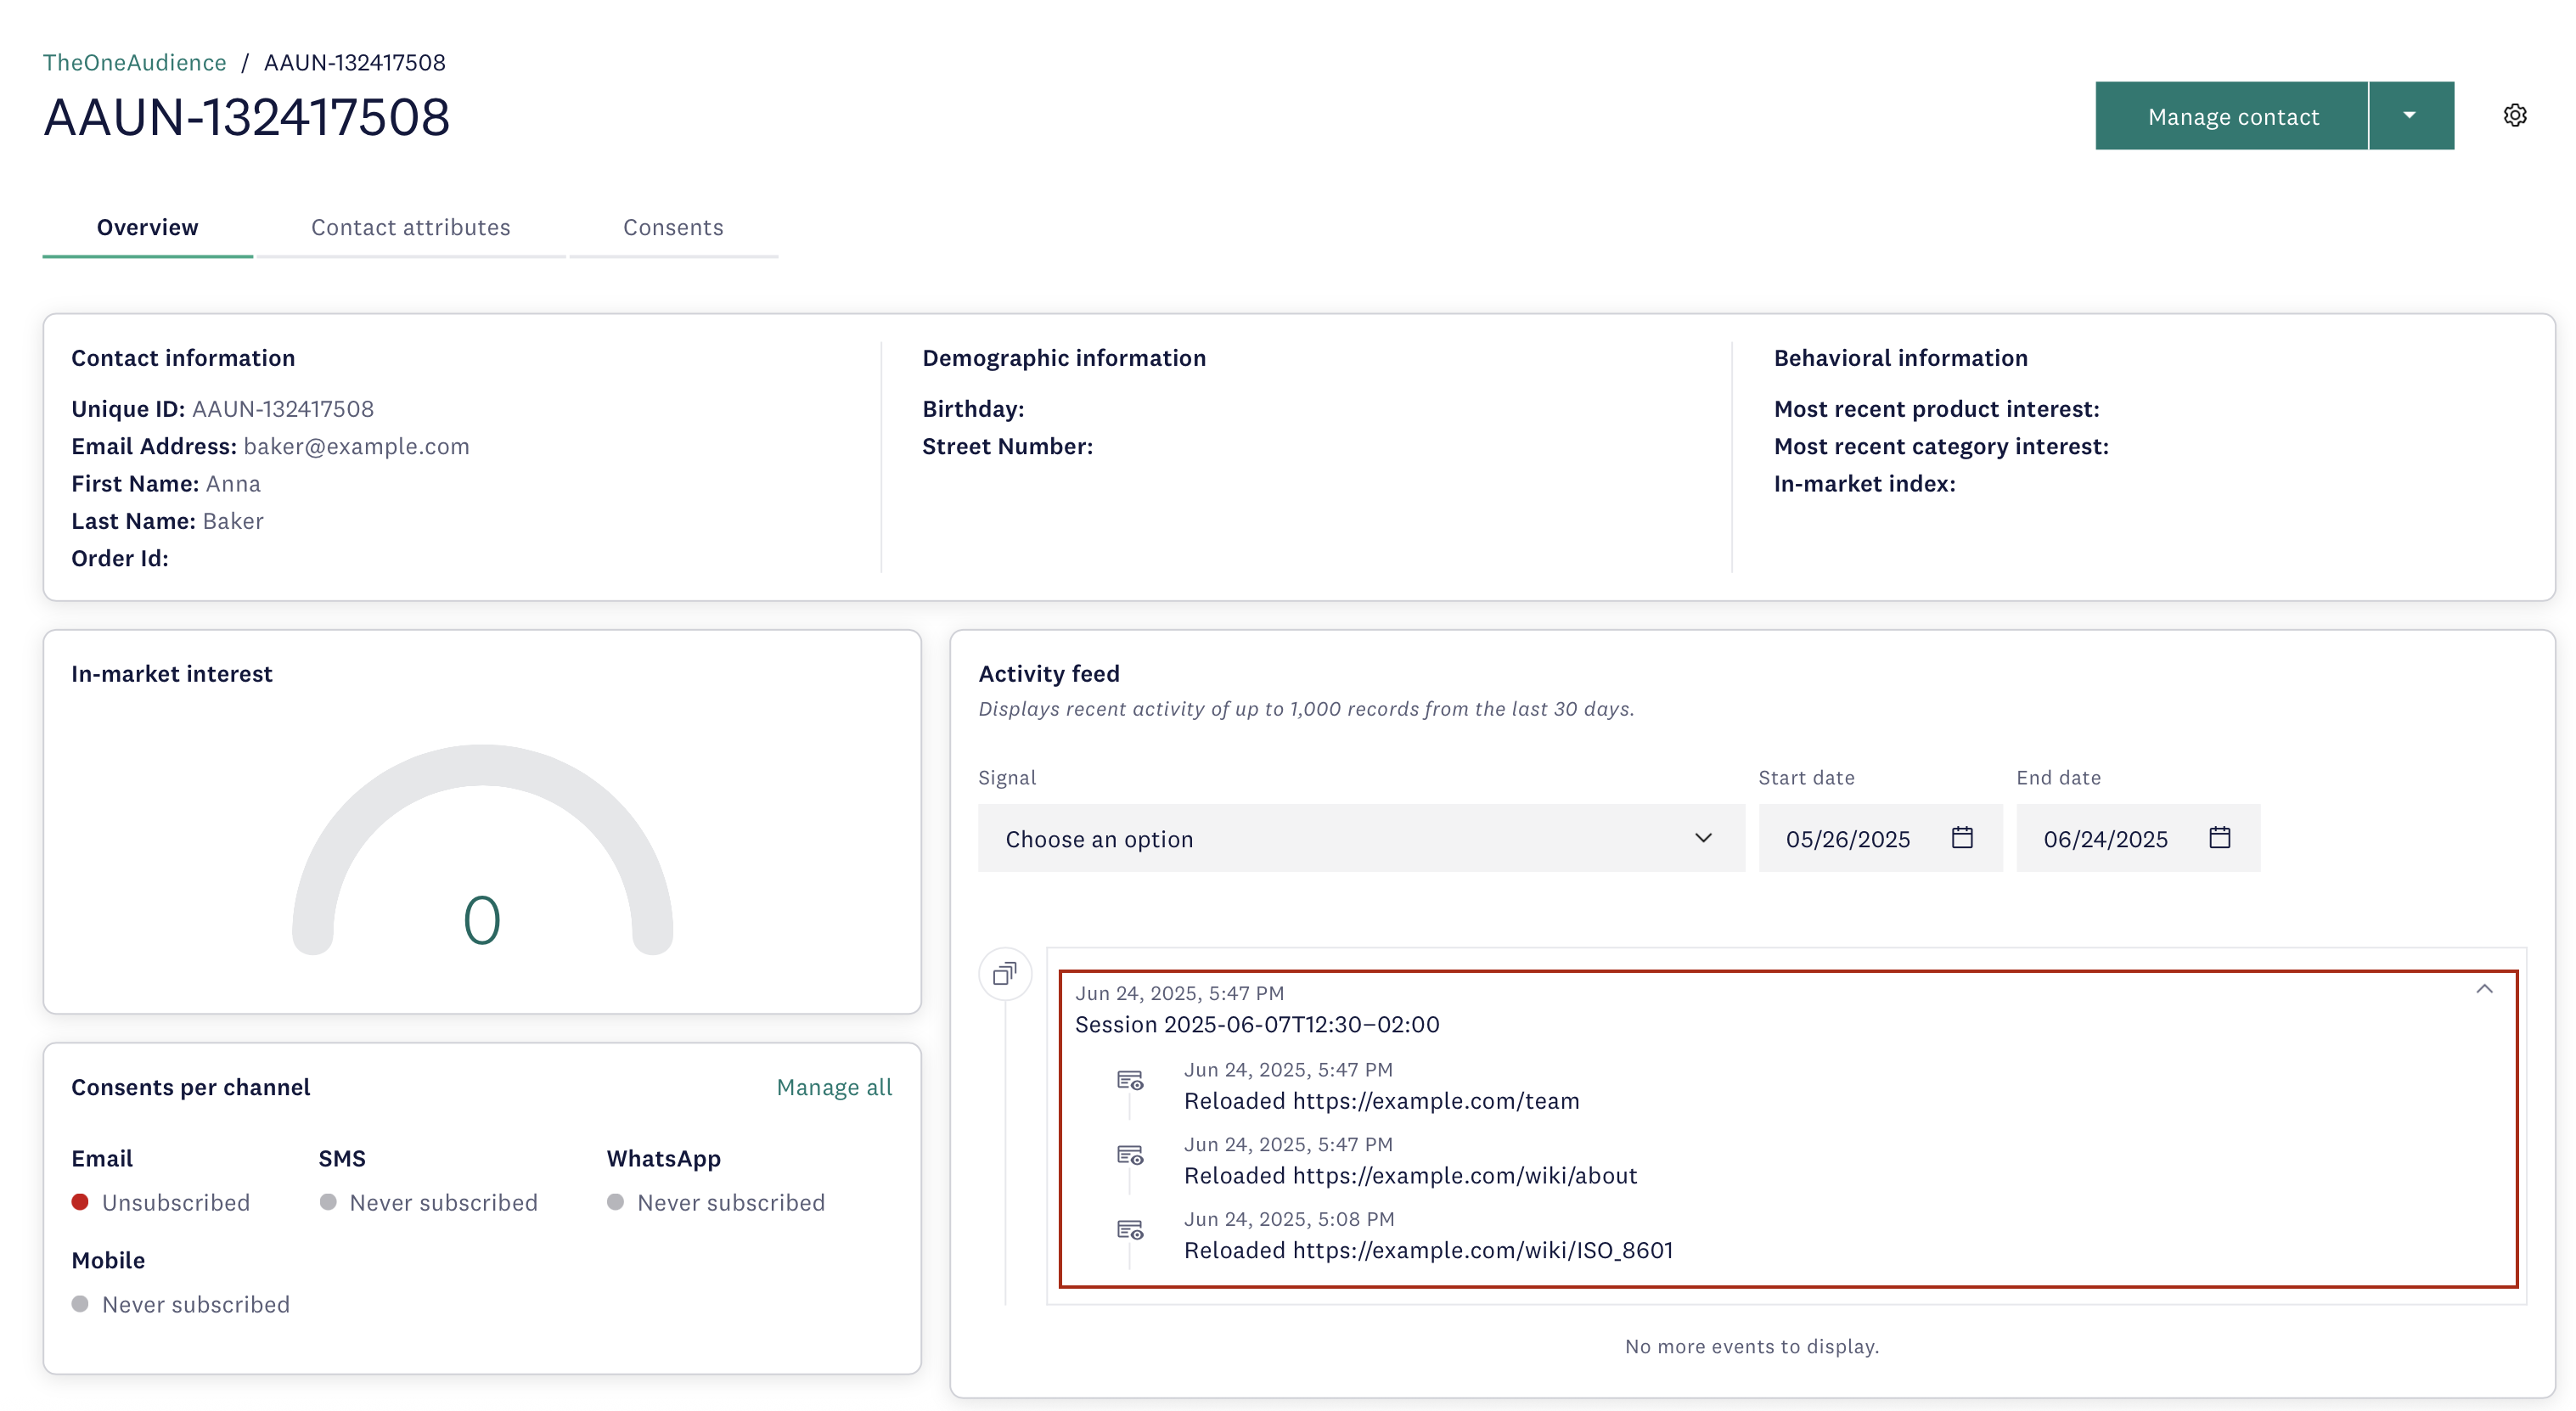
Task: Switch to the Contact attributes tab
Action: [x=410, y=227]
